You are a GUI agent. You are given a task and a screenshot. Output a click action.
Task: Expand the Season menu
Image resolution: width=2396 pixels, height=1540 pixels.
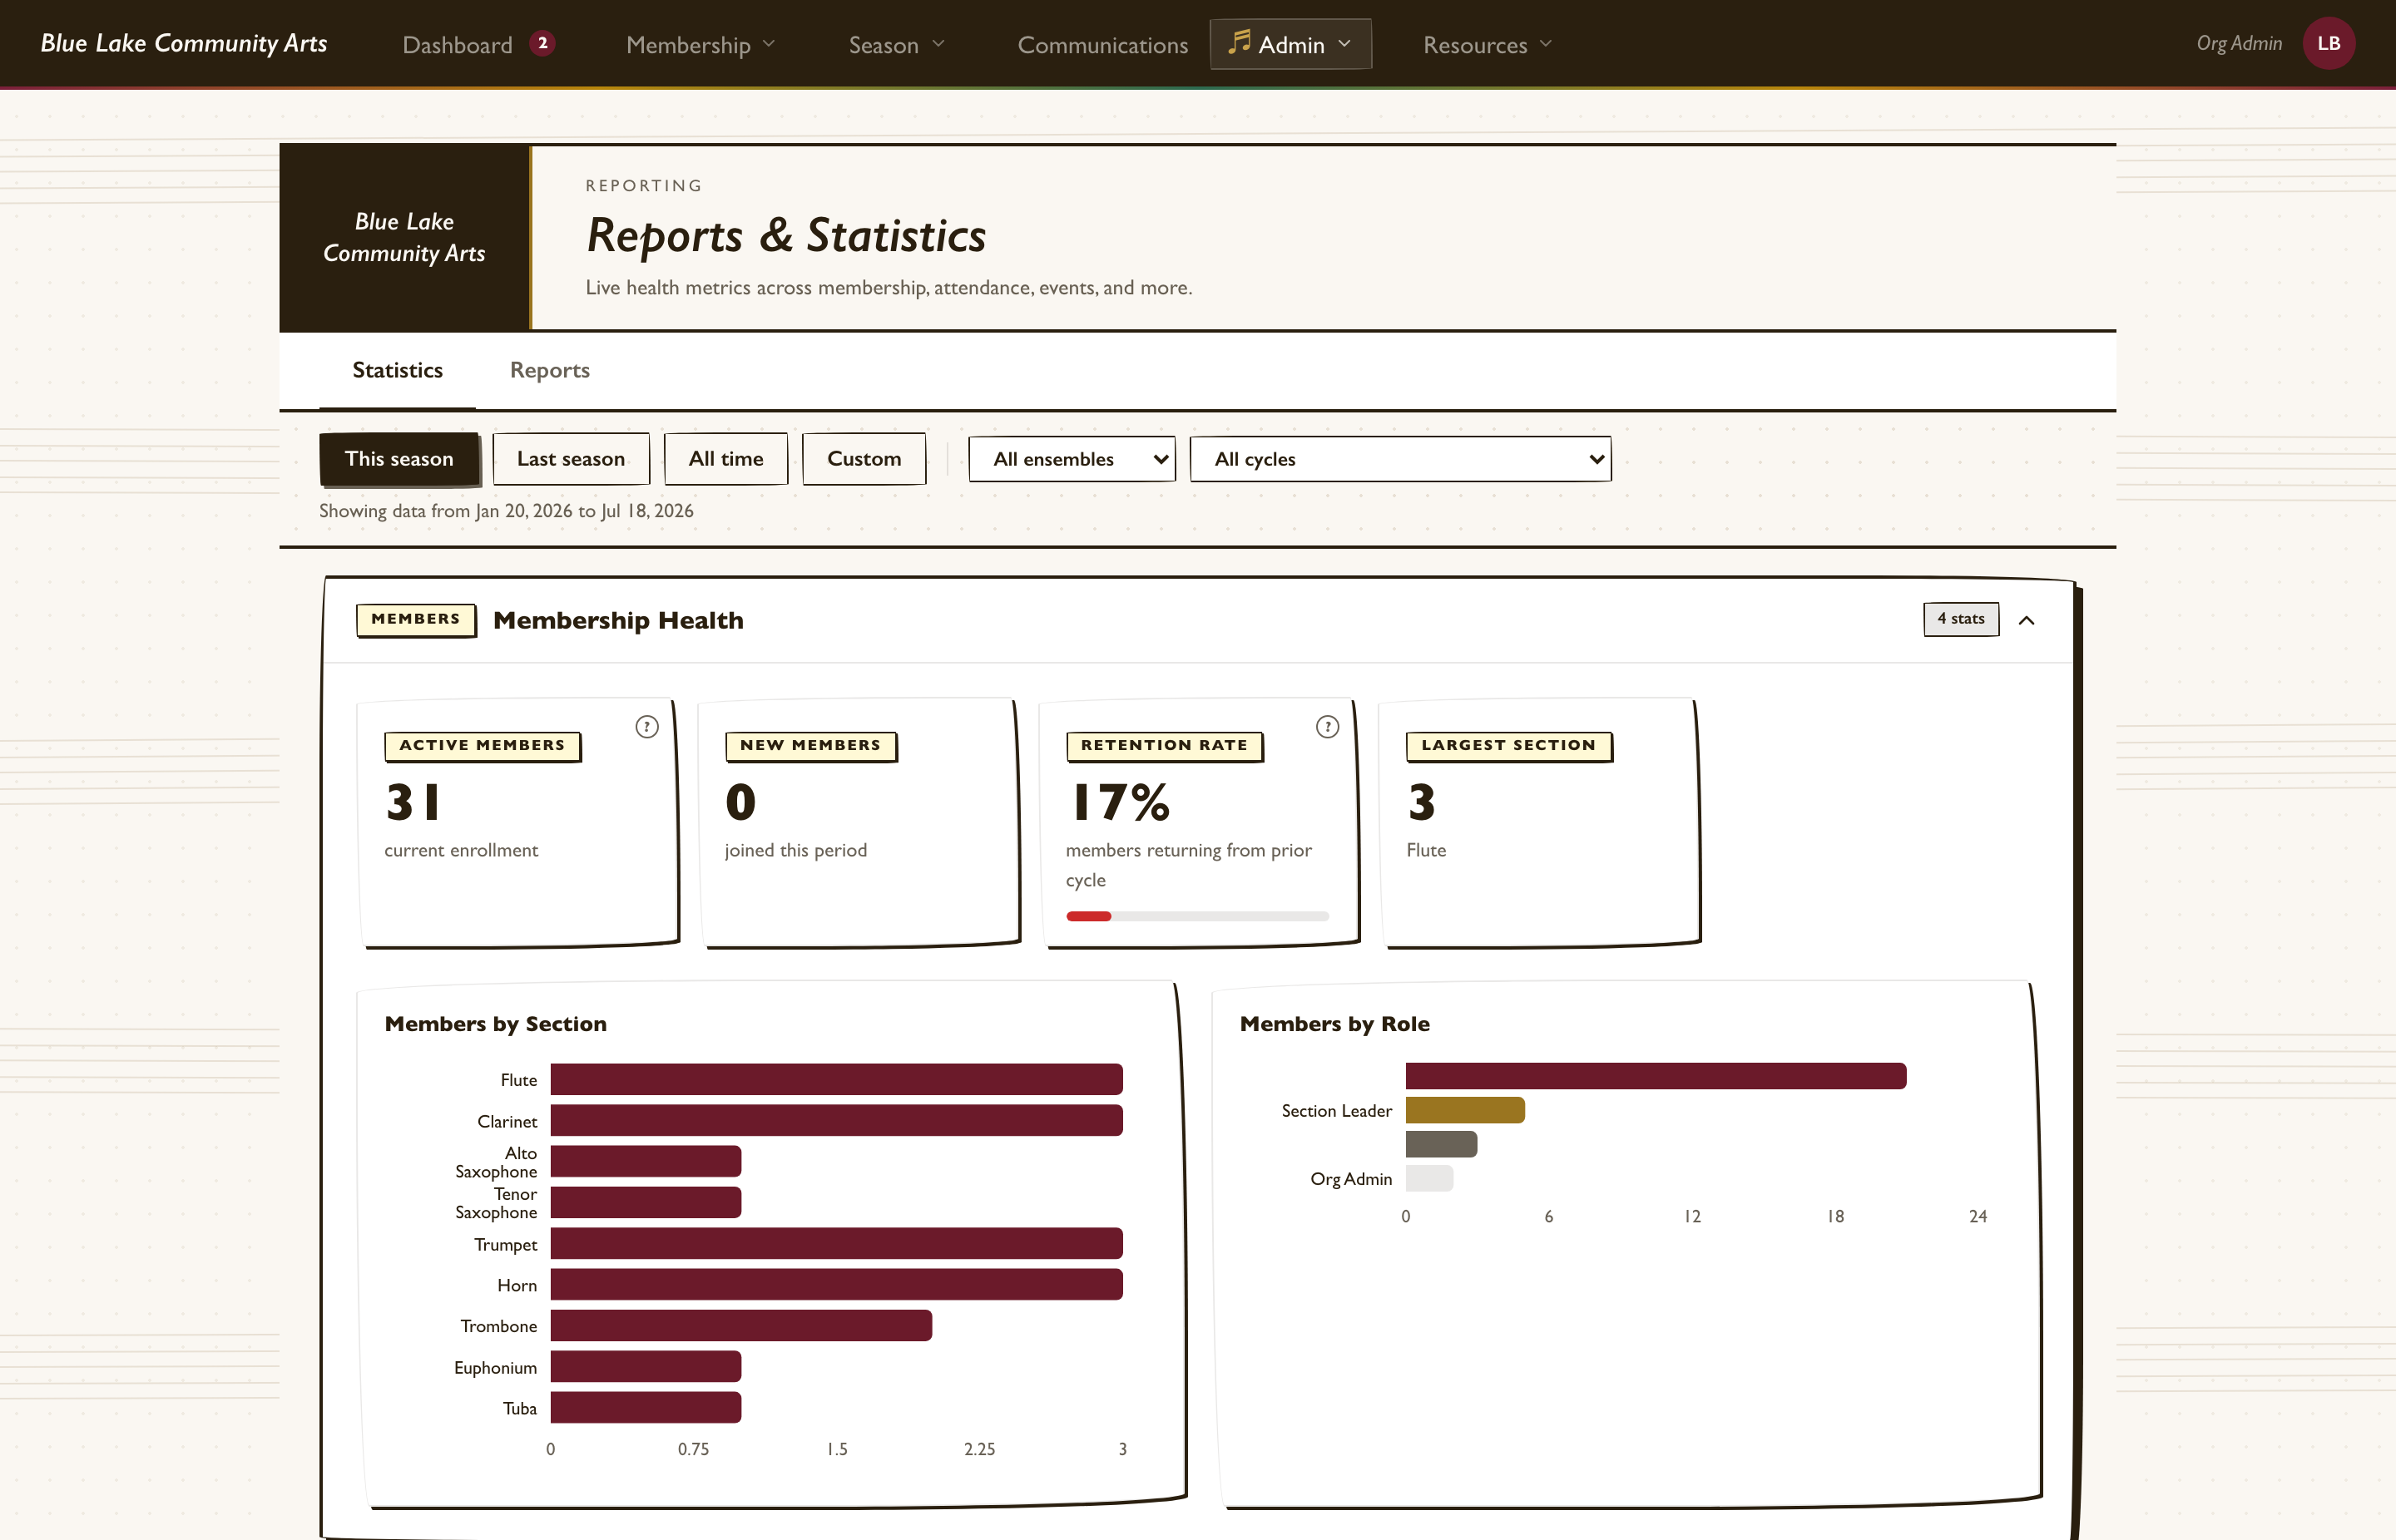pos(896,45)
